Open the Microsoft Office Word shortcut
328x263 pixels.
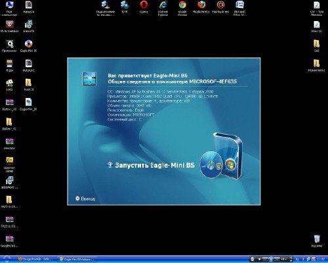[x=239, y=9]
